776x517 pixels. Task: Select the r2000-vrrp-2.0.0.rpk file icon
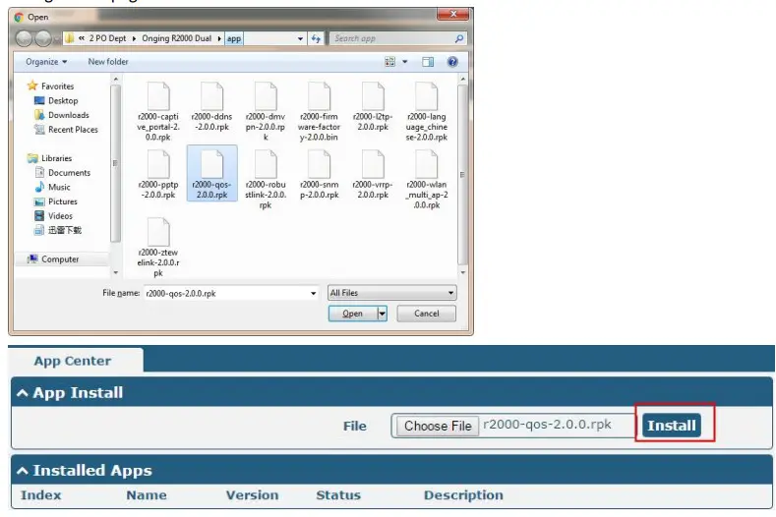pyautogui.click(x=373, y=164)
